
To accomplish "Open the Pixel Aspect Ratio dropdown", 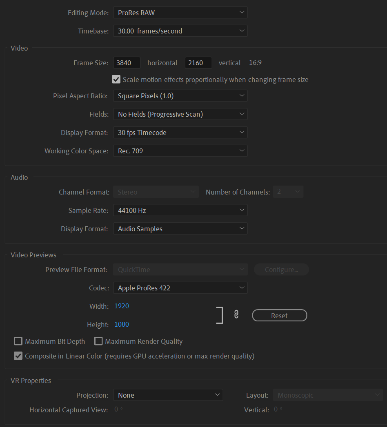I will (180, 95).
